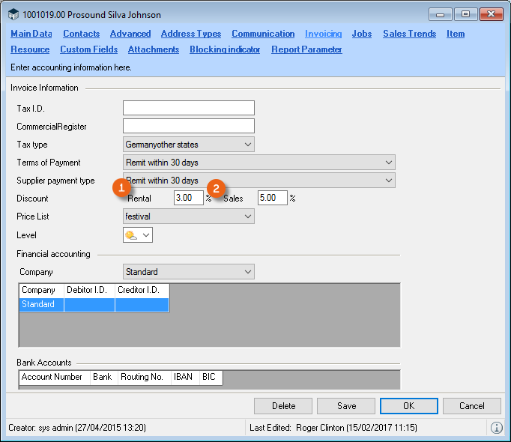This screenshot has width=511, height=442.
Task: Click the application icon in title bar
Action: 15,14
